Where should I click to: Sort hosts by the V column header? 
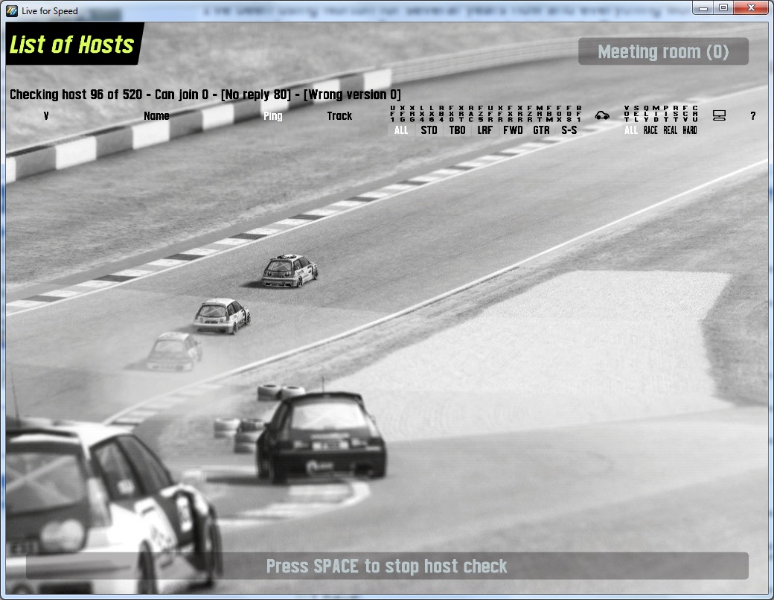(x=46, y=116)
